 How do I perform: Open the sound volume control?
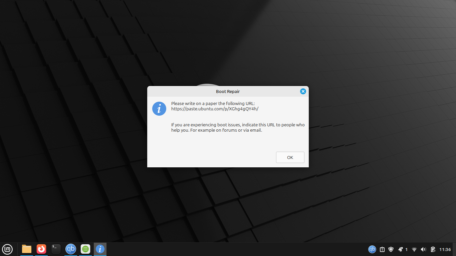(x=424, y=249)
